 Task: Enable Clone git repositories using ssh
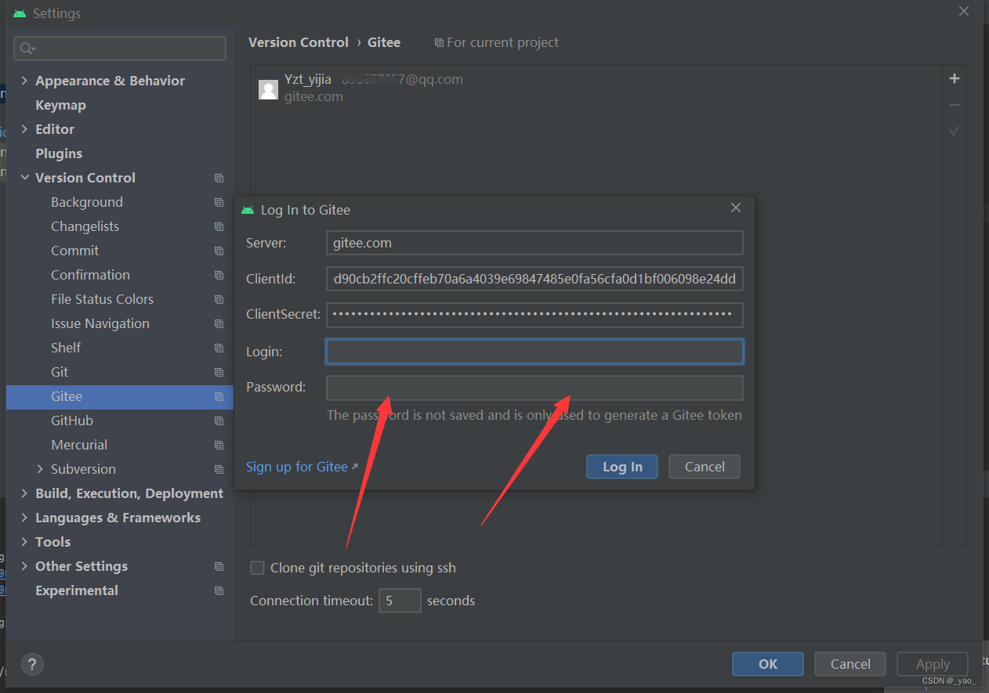pyautogui.click(x=257, y=568)
